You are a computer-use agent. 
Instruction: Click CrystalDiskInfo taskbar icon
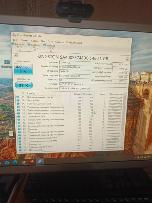point(40,161)
